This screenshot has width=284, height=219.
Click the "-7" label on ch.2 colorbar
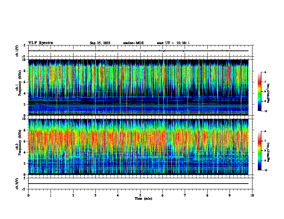coord(265,141)
